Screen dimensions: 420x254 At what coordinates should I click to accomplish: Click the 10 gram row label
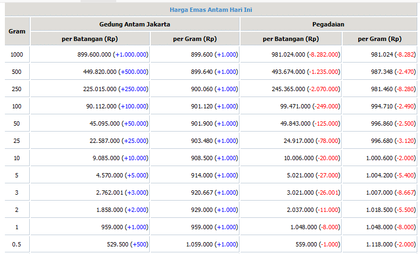click(17, 158)
